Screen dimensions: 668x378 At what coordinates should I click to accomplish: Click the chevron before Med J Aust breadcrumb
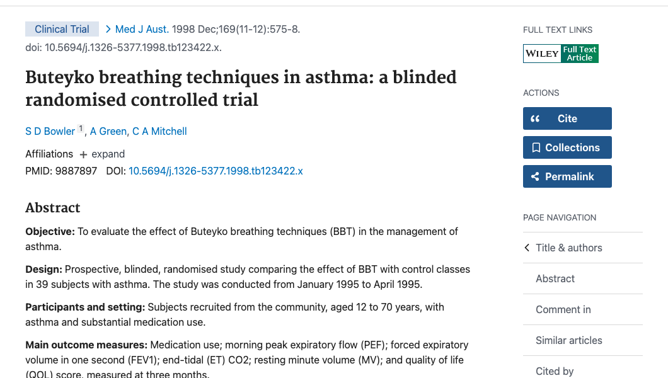pyautogui.click(x=107, y=29)
